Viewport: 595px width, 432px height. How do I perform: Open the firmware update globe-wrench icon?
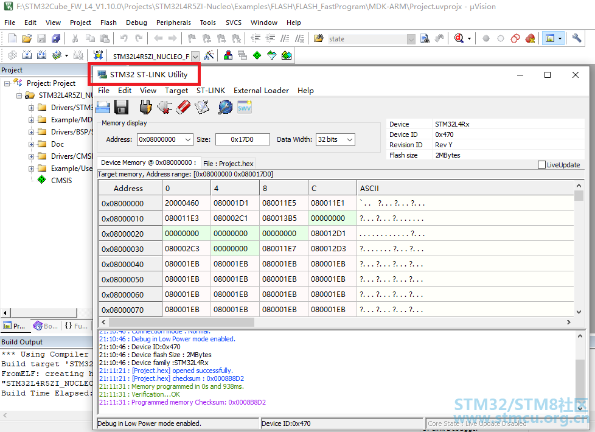[x=225, y=108]
